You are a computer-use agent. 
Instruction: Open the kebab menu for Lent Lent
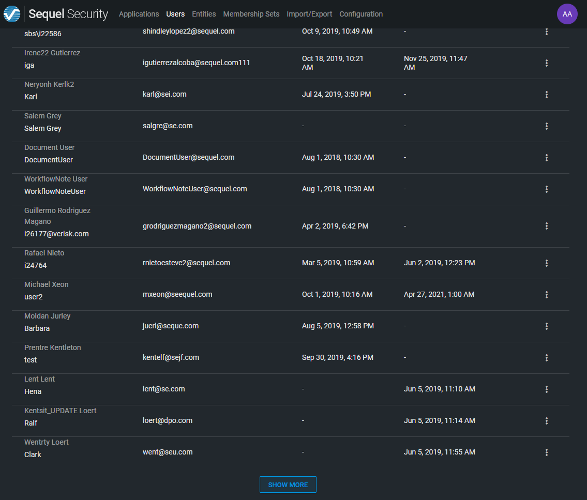click(x=546, y=389)
